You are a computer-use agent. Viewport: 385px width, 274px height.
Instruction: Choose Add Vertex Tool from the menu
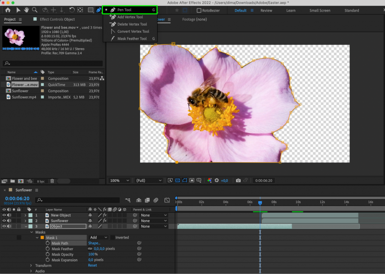click(129, 17)
